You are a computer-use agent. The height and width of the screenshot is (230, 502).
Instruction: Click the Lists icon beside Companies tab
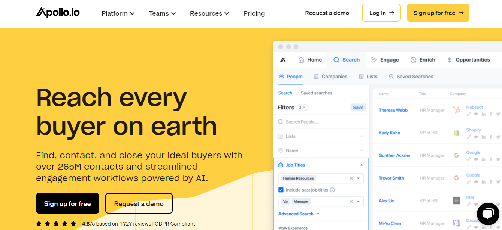pyautogui.click(x=361, y=77)
